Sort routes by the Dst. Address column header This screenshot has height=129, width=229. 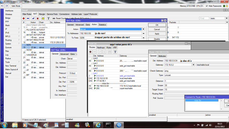106,56
